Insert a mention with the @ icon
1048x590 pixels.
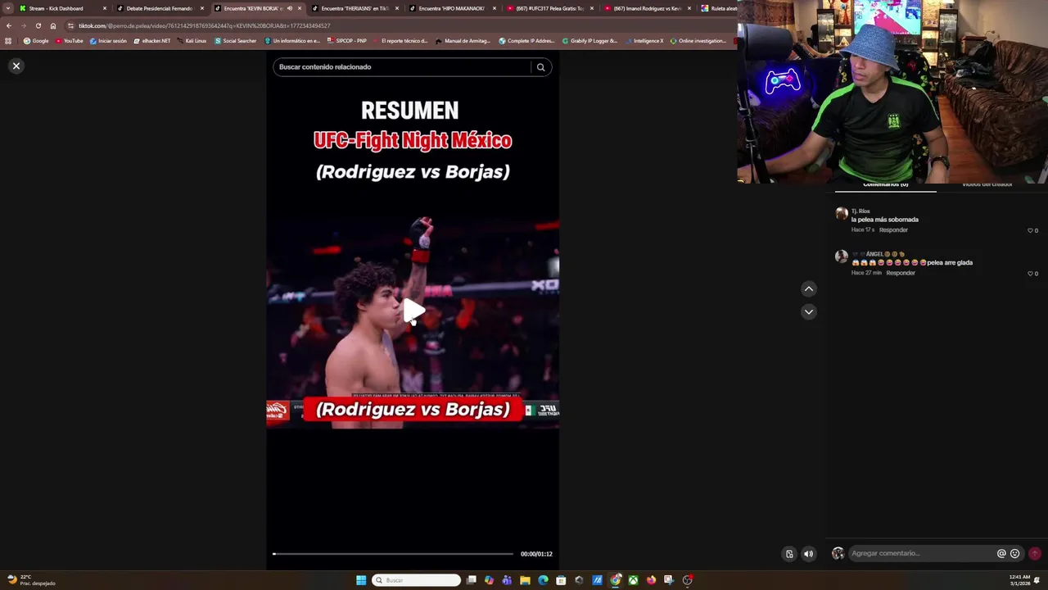tap(1001, 554)
